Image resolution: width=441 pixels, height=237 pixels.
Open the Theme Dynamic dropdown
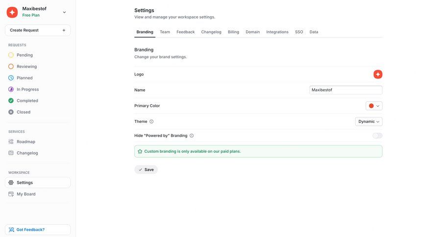click(368, 121)
